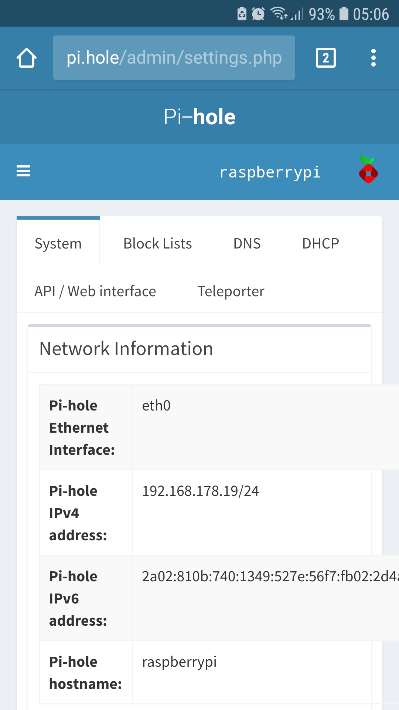Tap the Pi-hole raspberry logo icon

[368, 169]
